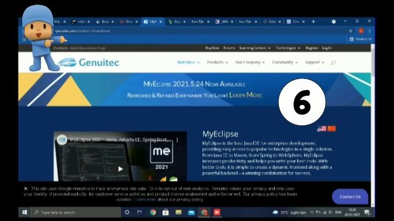Open the video's three-dot options
This screenshot has width=394, height=221.
177,140
